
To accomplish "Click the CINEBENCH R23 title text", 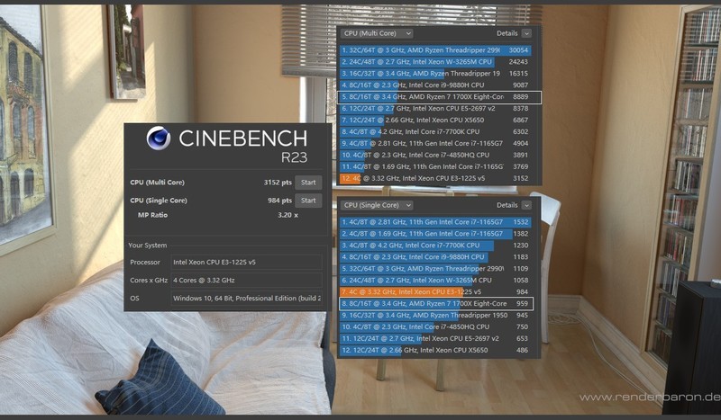I will [x=242, y=146].
